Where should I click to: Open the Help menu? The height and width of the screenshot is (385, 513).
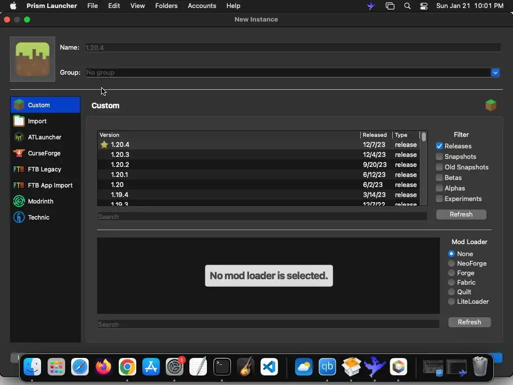coord(233,6)
